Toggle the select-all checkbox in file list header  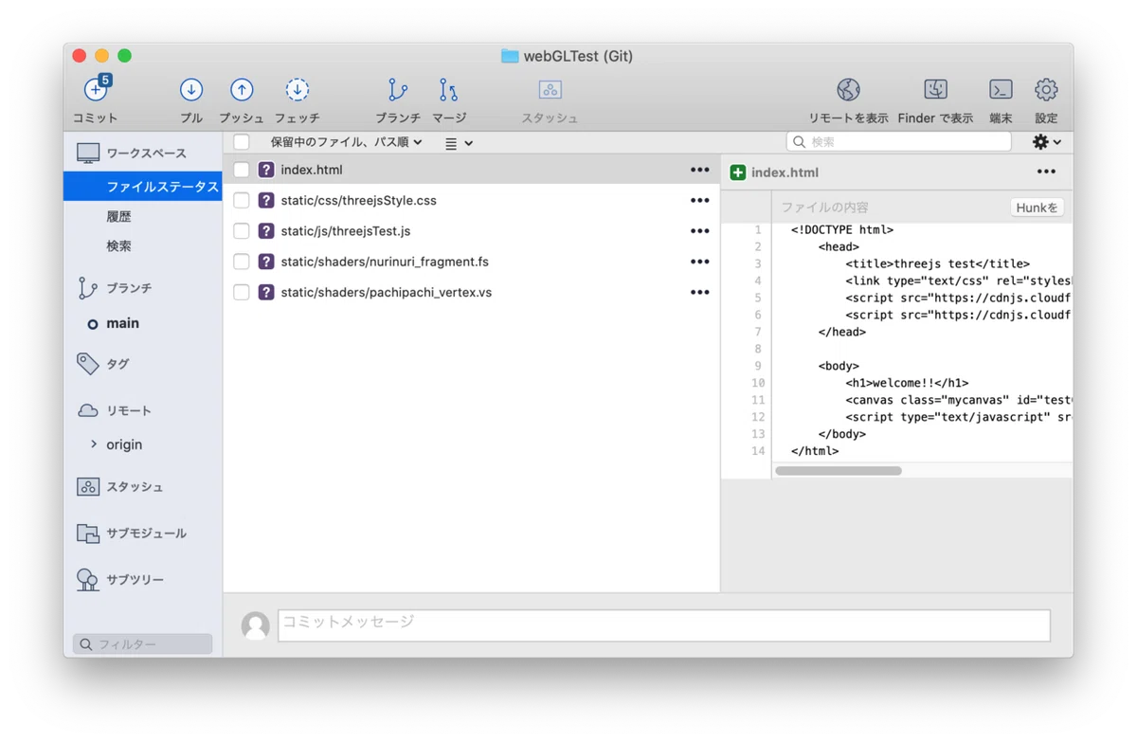242,142
